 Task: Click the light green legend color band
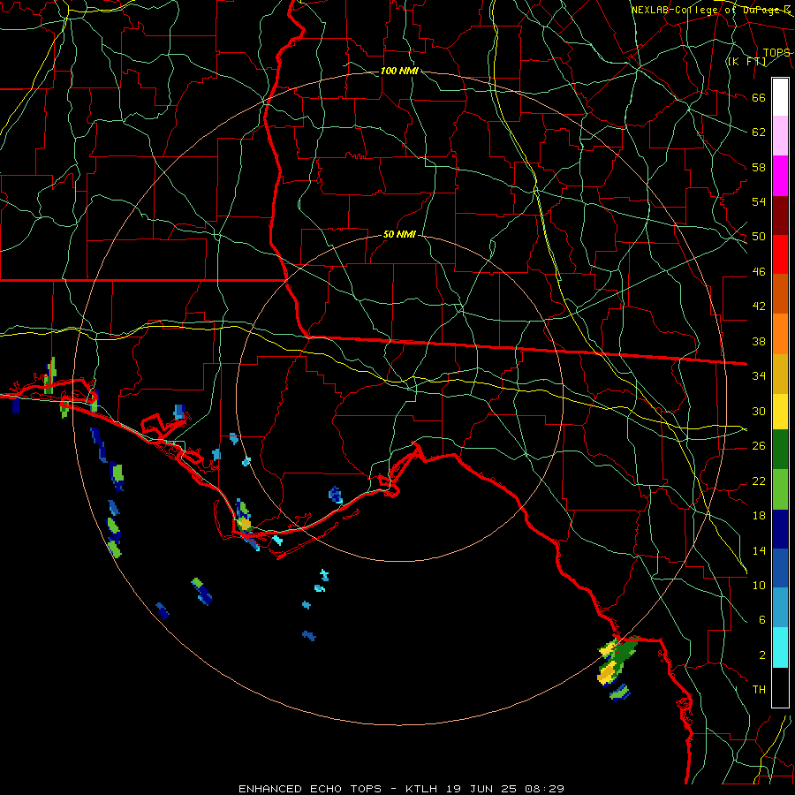pyautogui.click(x=780, y=489)
